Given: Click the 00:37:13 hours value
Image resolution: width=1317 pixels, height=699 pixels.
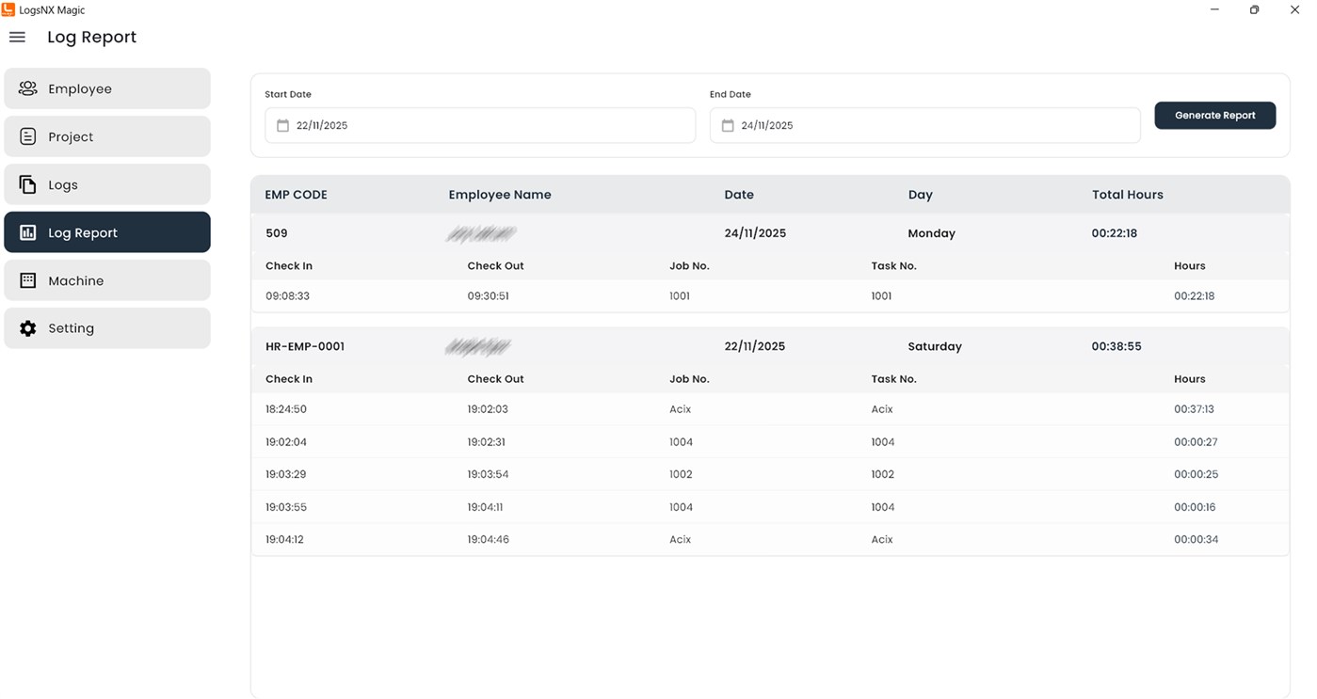Looking at the screenshot, I should pyautogui.click(x=1195, y=409).
